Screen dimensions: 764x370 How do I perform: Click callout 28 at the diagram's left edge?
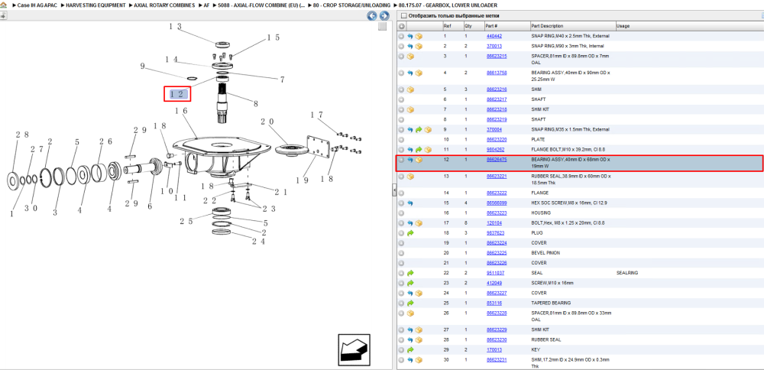coord(22,135)
